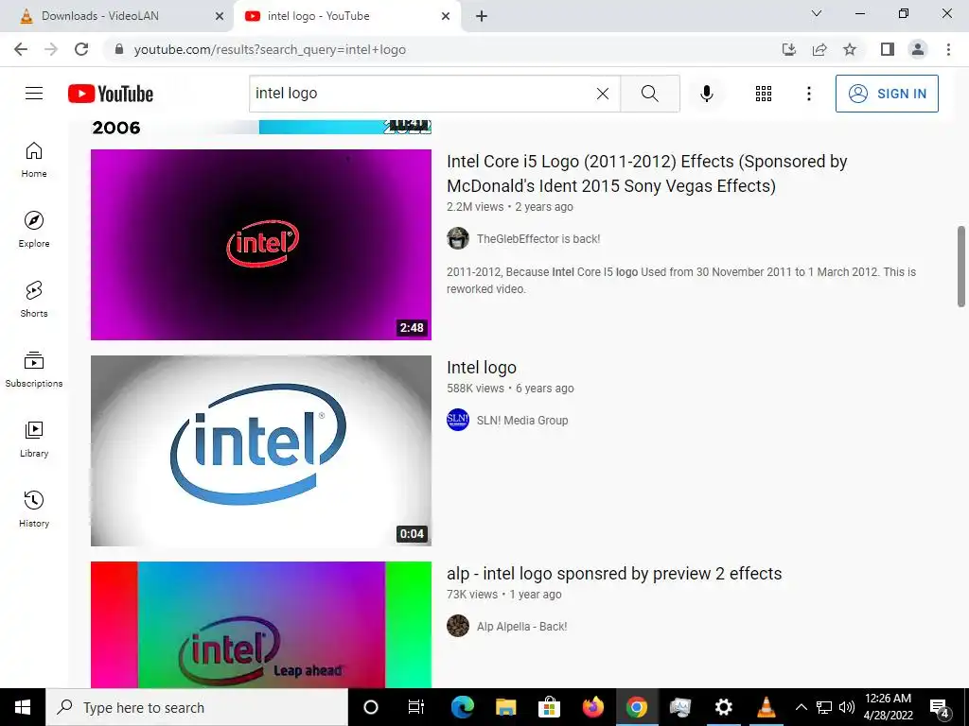
Task: Open 'alp - intel logo sponsred' video title
Action: click(x=614, y=574)
